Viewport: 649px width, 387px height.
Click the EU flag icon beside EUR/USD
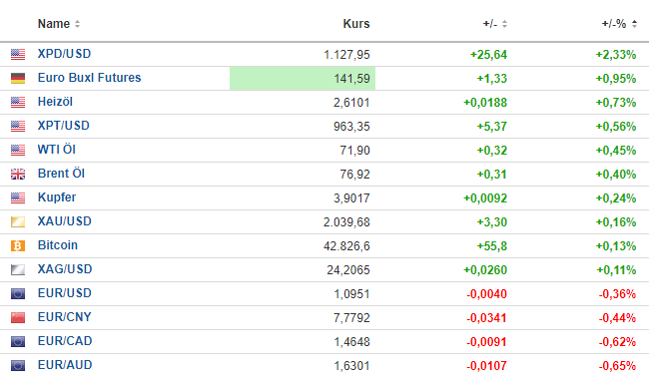(x=18, y=293)
